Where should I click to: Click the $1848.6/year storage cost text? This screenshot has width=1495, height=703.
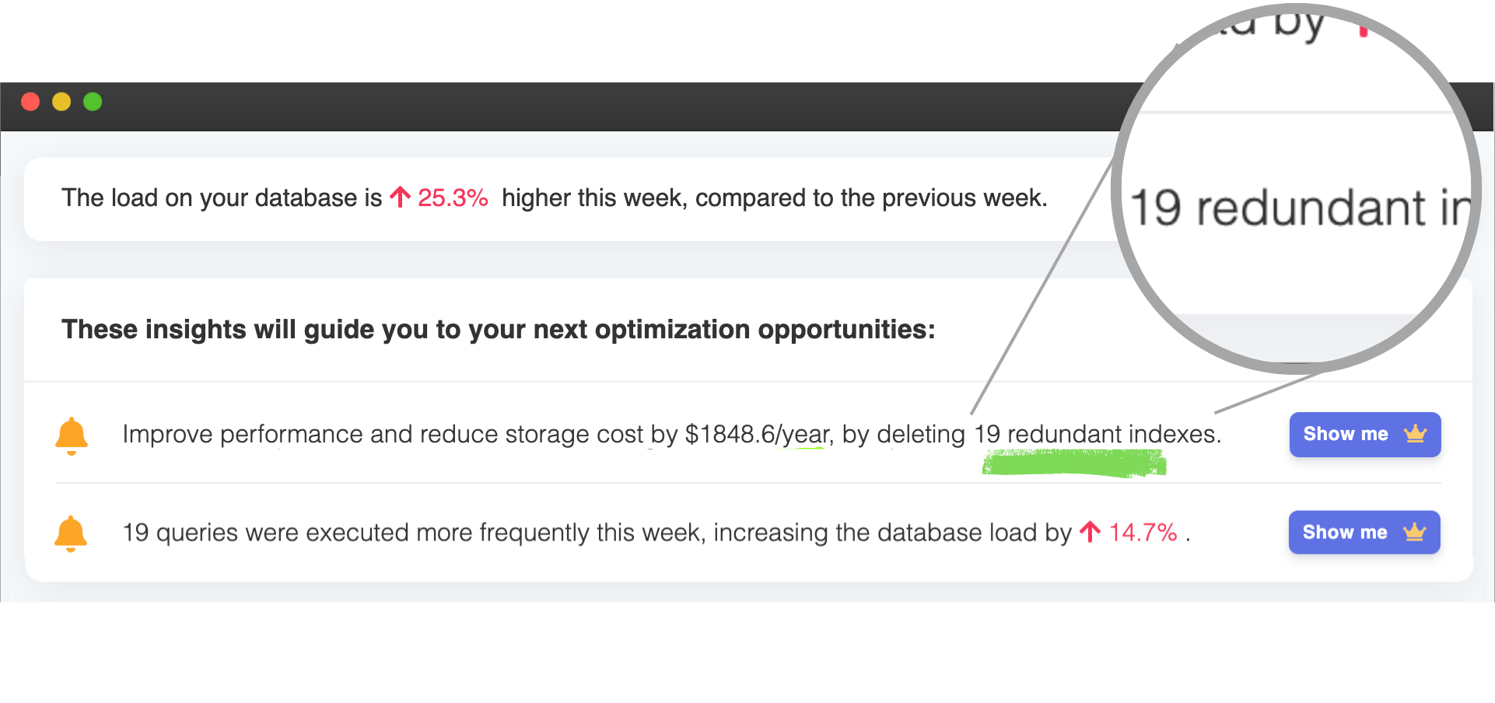[x=757, y=434]
